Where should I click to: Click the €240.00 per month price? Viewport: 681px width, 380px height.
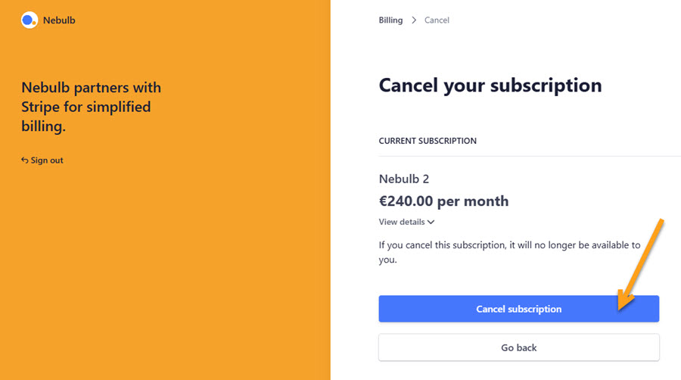point(443,201)
